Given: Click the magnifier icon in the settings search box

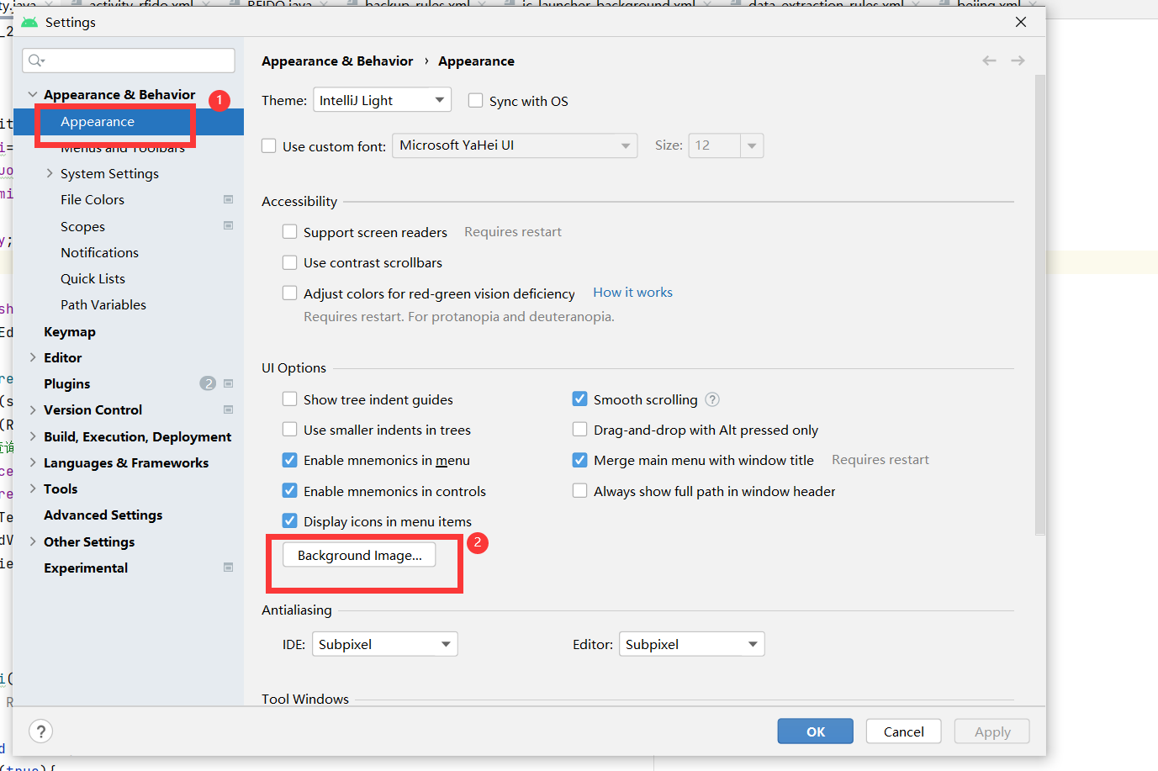Looking at the screenshot, I should [x=34, y=60].
